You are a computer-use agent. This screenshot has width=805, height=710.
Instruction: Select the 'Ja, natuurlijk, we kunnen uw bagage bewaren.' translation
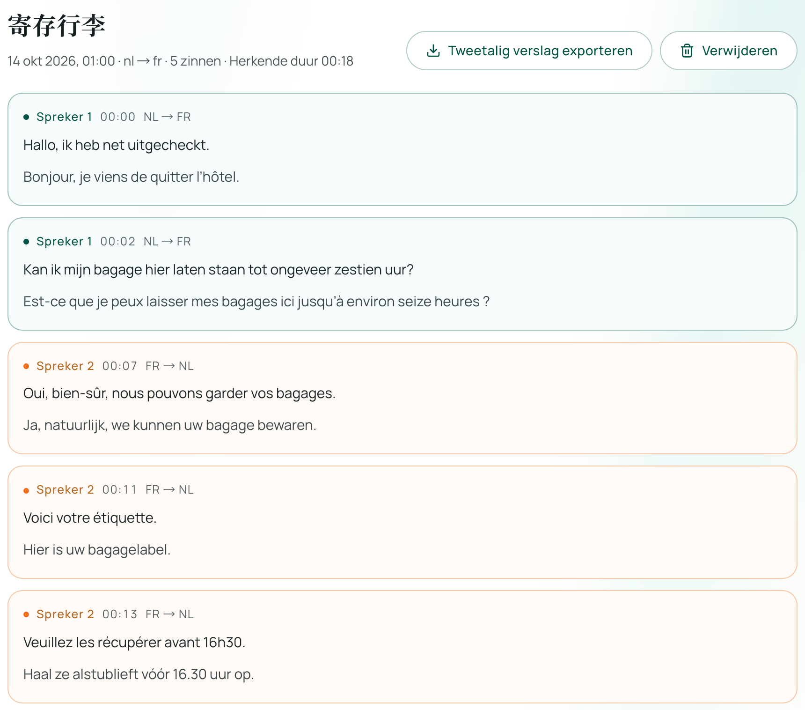170,425
